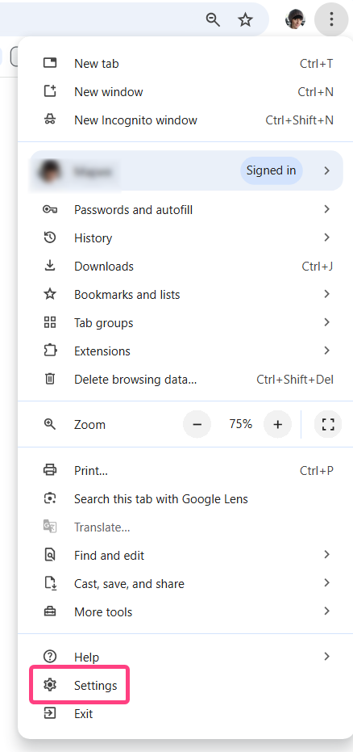353x752 pixels.
Task: Click the Google Lens camera icon
Action: pos(50,499)
